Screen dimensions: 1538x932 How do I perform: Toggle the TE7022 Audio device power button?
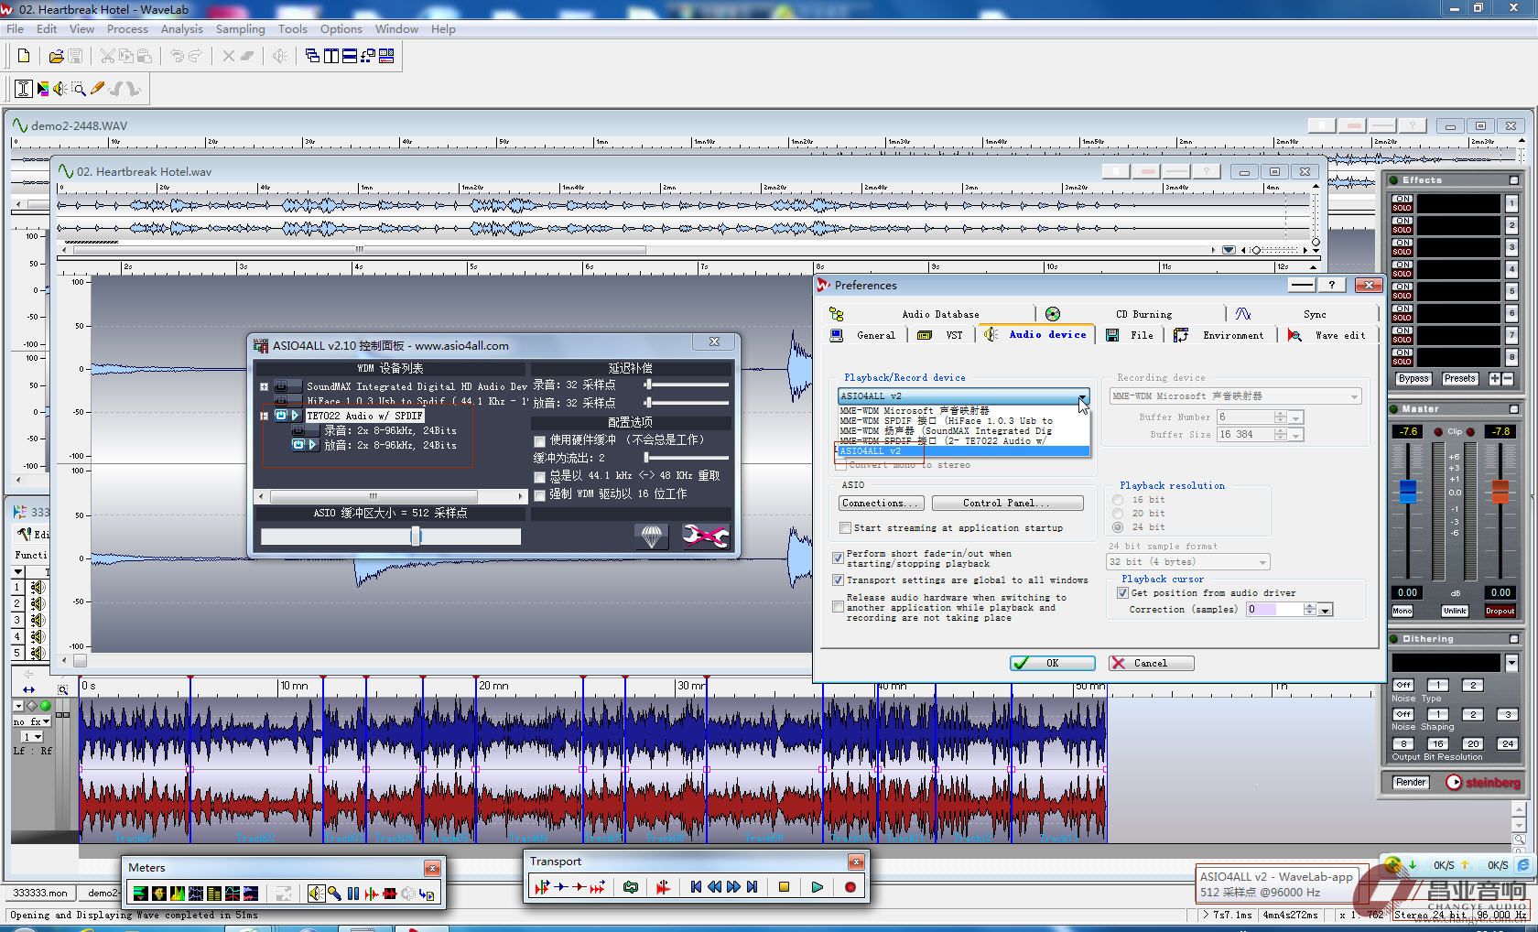(281, 416)
